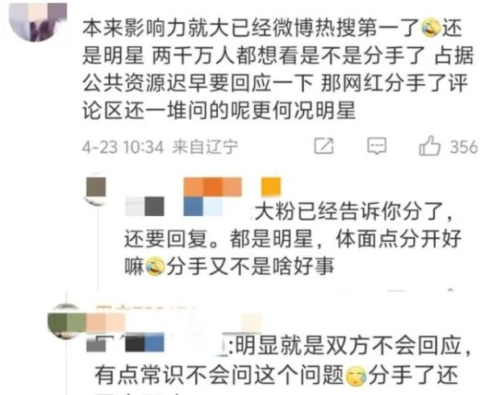
Task: Tap the laughing-crying emoji after 热搜第一了
Action: (x=431, y=28)
